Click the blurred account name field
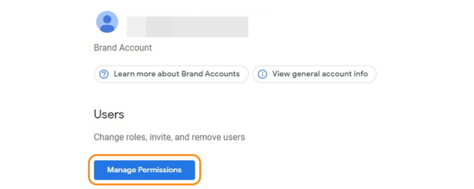Viewport: 474px width, 189px height. [x=187, y=27]
